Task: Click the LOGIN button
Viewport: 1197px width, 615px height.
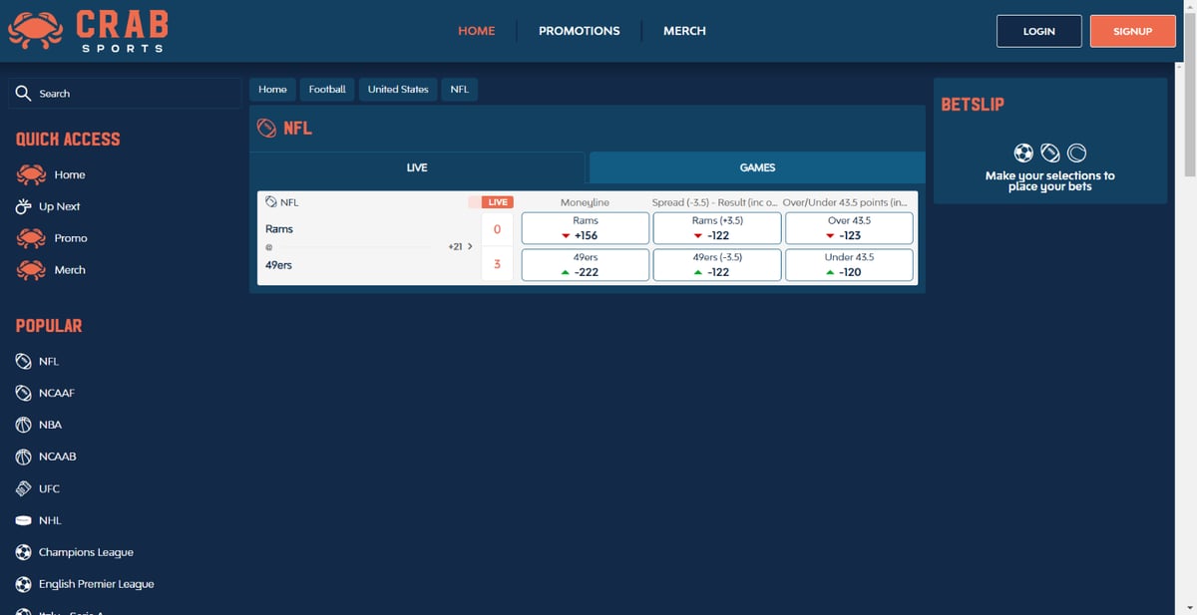Action: tap(1038, 31)
